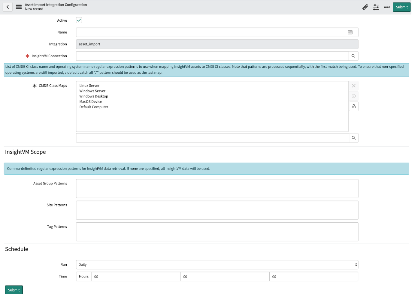Open the hamburger context menu

click(19, 7)
